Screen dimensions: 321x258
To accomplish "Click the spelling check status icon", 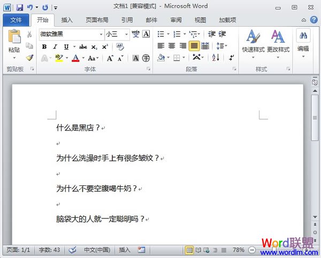I will (x=72, y=250).
